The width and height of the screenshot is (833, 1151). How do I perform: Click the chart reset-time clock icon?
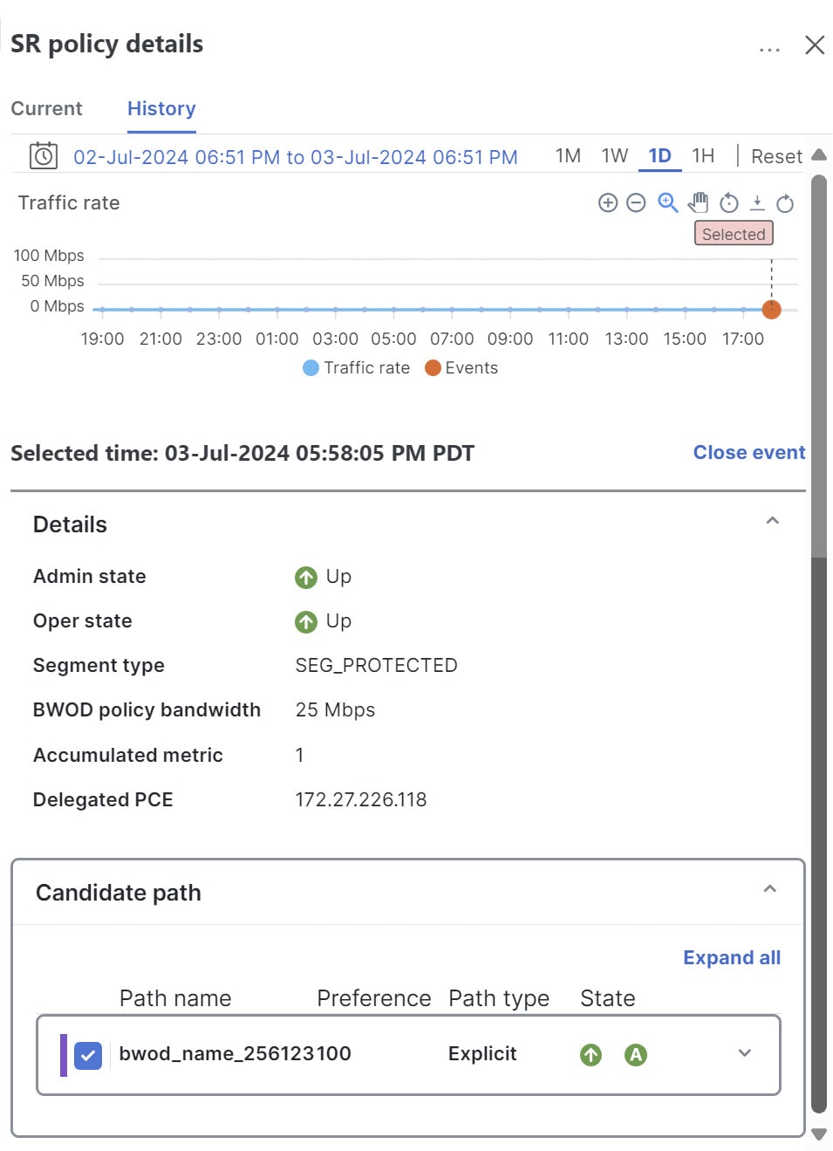729,203
